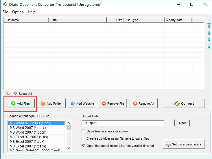Click the move to bottom arrow icon
This screenshot has height=159, width=212.
(209, 47)
